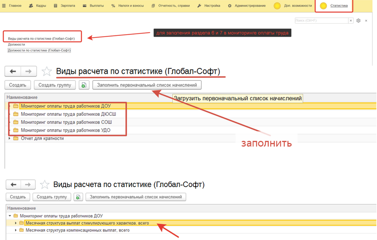The width and height of the screenshot is (377, 240).
Task: Expand the СОШ monitoring folder arrow
Action: pyautogui.click(x=10, y=122)
